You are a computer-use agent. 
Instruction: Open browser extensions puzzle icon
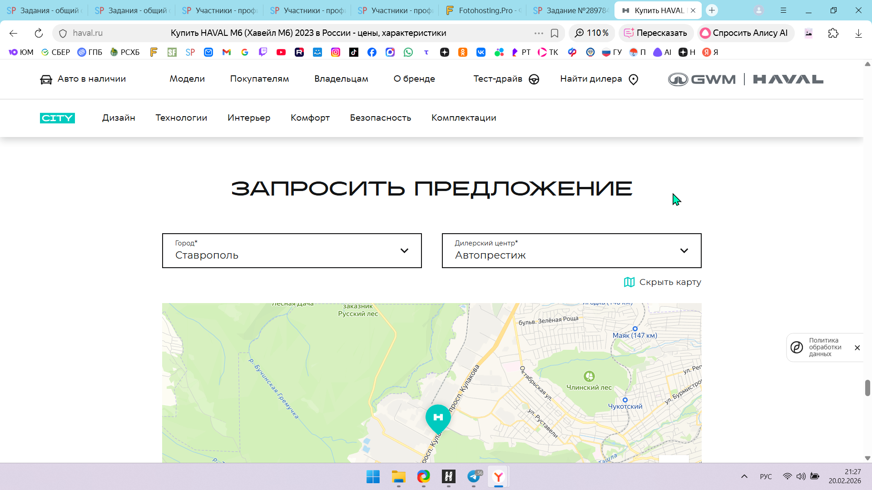pyautogui.click(x=833, y=33)
